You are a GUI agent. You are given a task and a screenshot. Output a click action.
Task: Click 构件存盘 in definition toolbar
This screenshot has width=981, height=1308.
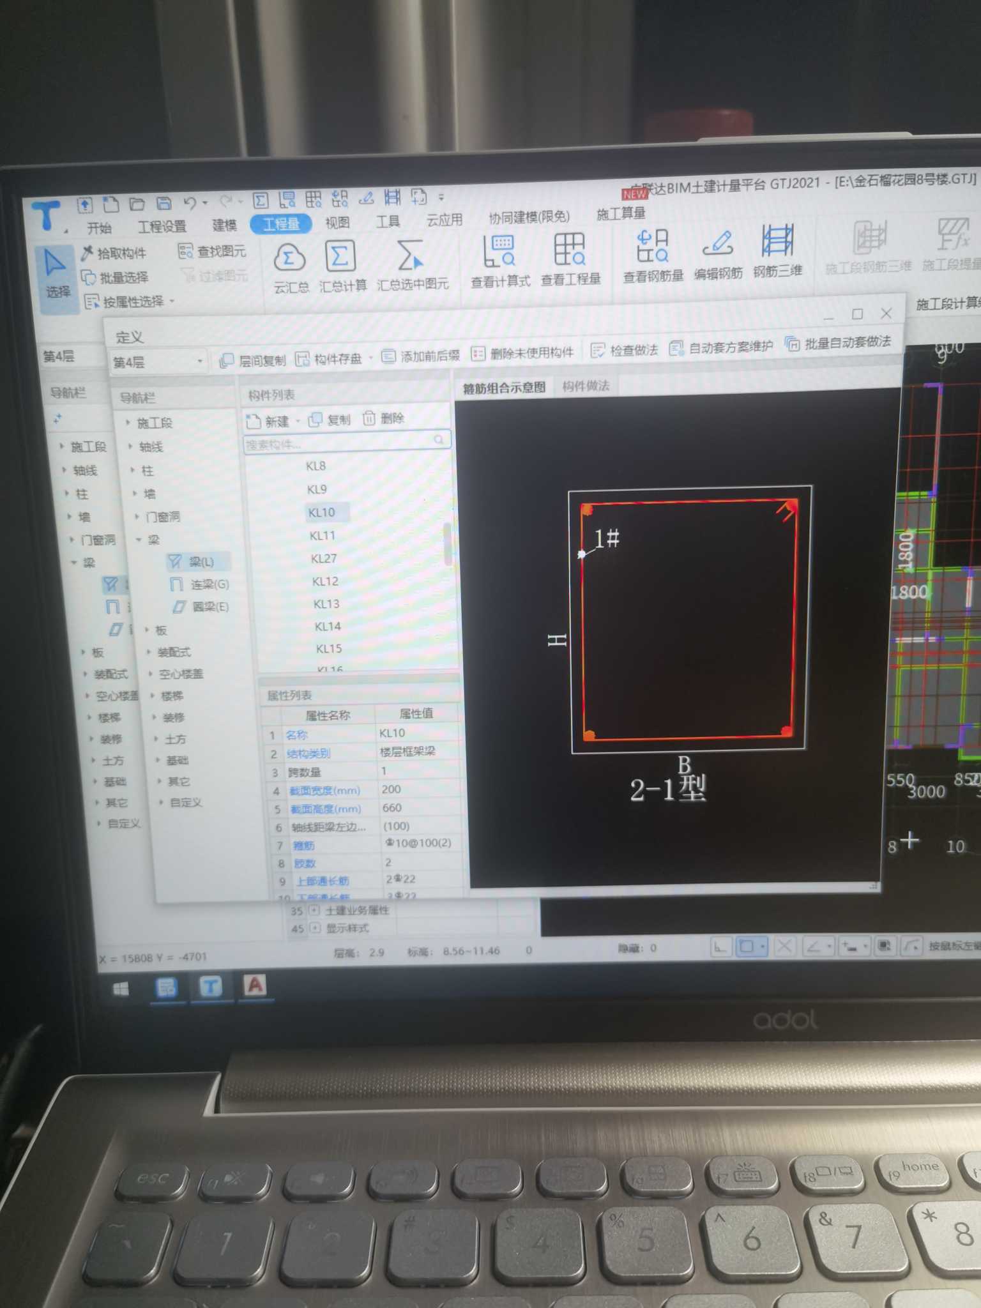point(330,359)
